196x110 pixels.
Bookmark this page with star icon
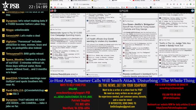[154, 4]
